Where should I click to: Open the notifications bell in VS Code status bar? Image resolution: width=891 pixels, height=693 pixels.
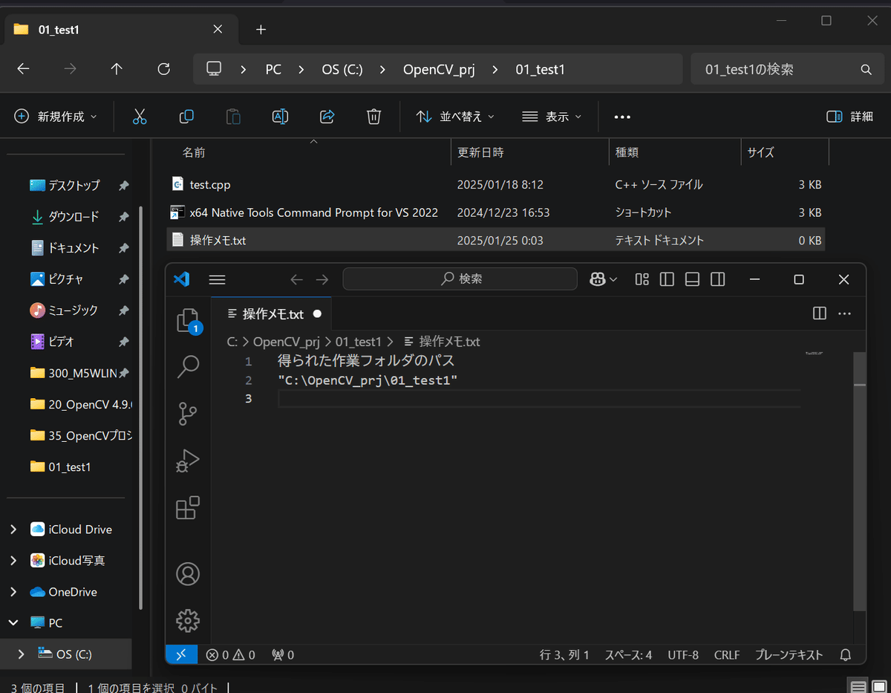tap(845, 654)
